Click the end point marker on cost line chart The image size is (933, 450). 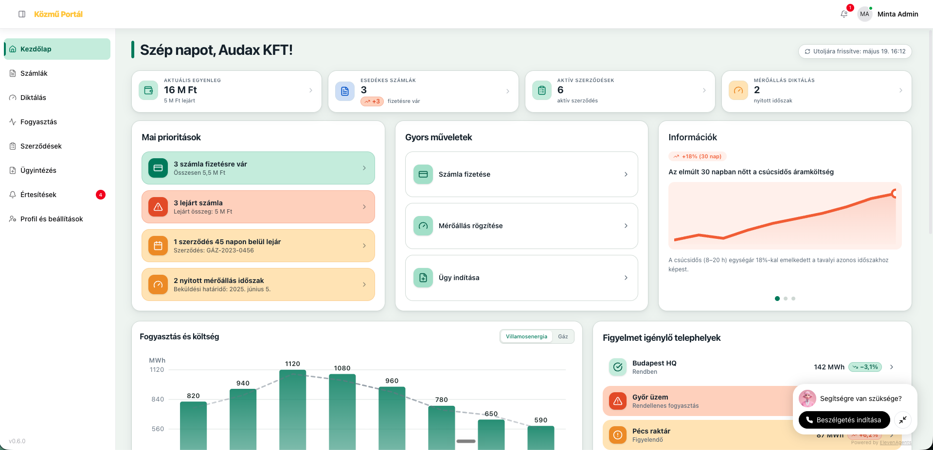coord(895,194)
